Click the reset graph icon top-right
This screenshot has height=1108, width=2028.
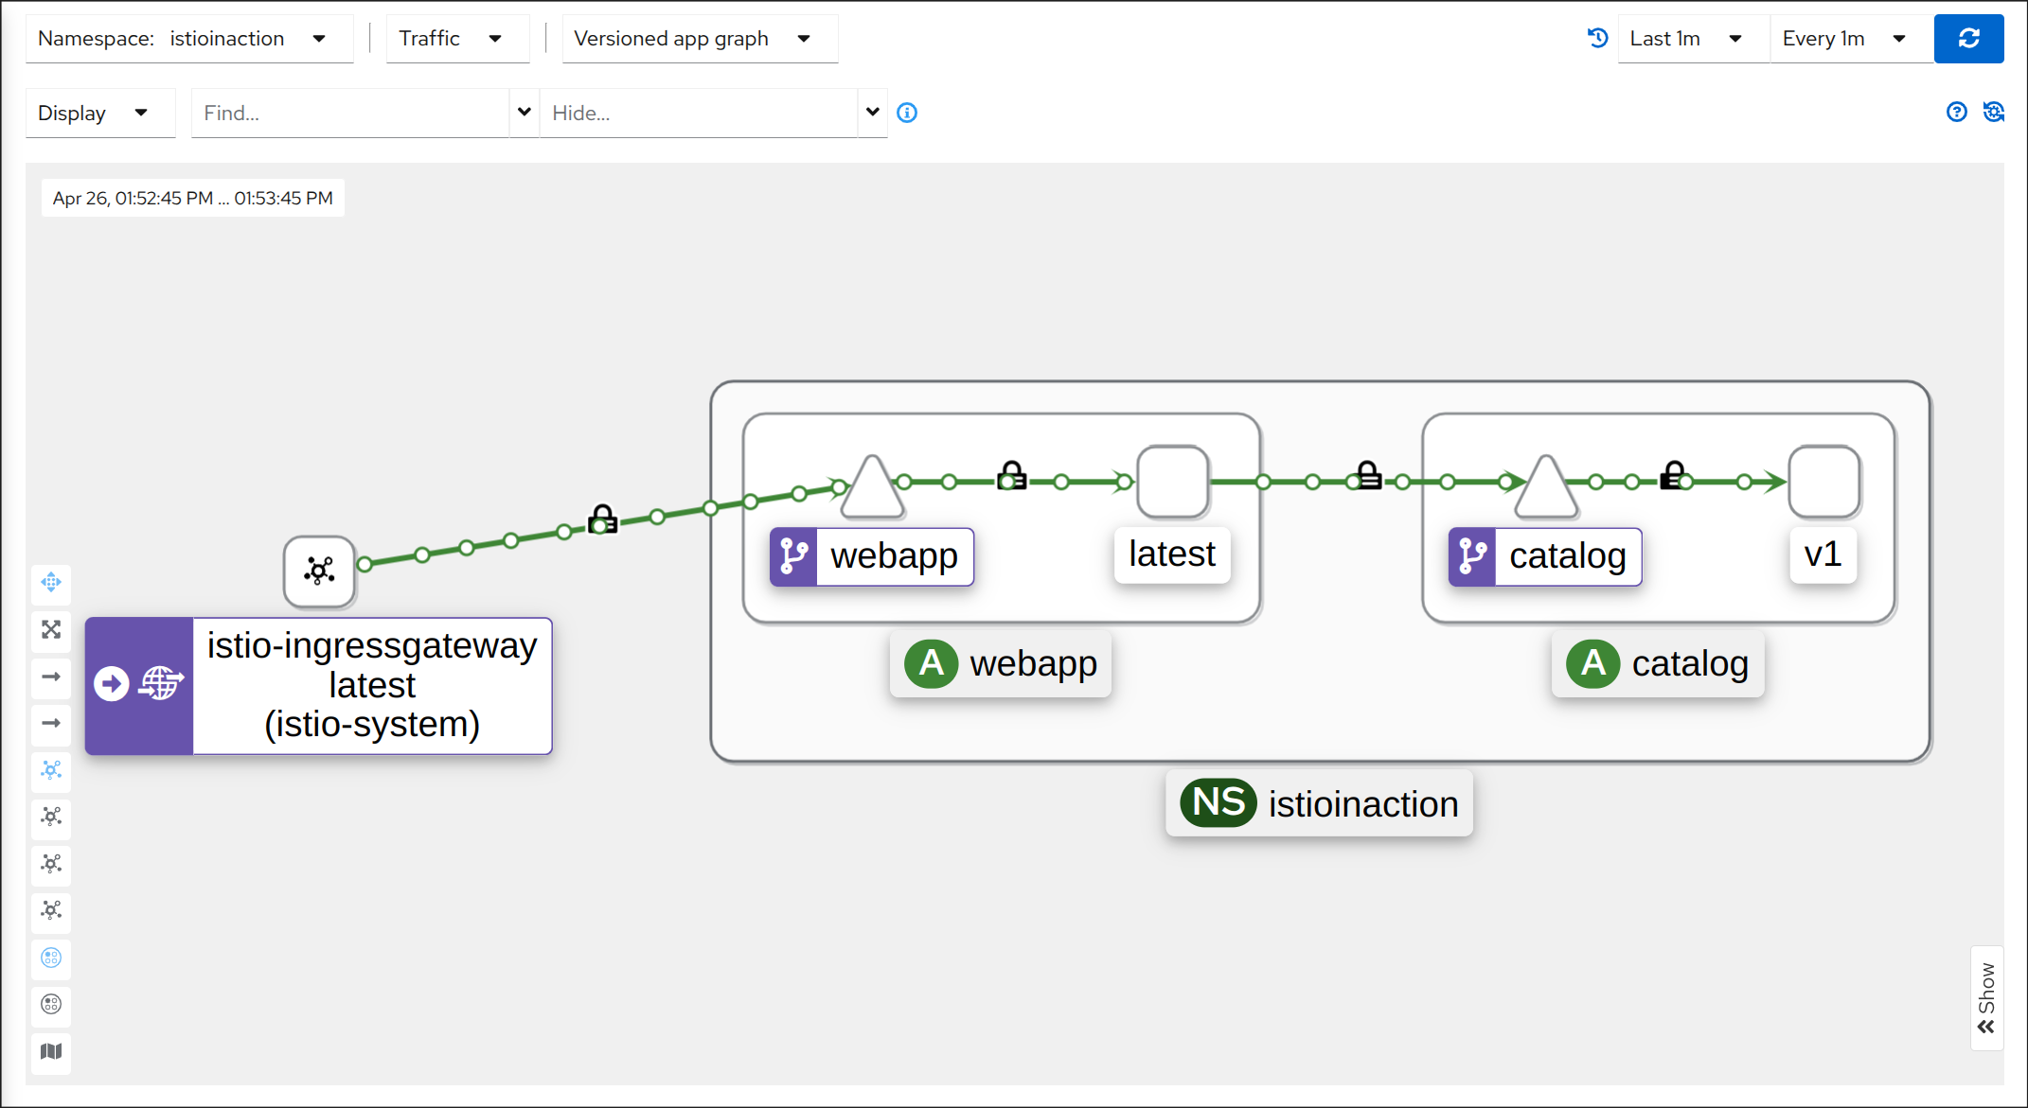tap(1994, 112)
